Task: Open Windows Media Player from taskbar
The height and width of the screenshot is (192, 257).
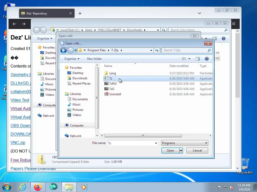Action: coord(84,187)
